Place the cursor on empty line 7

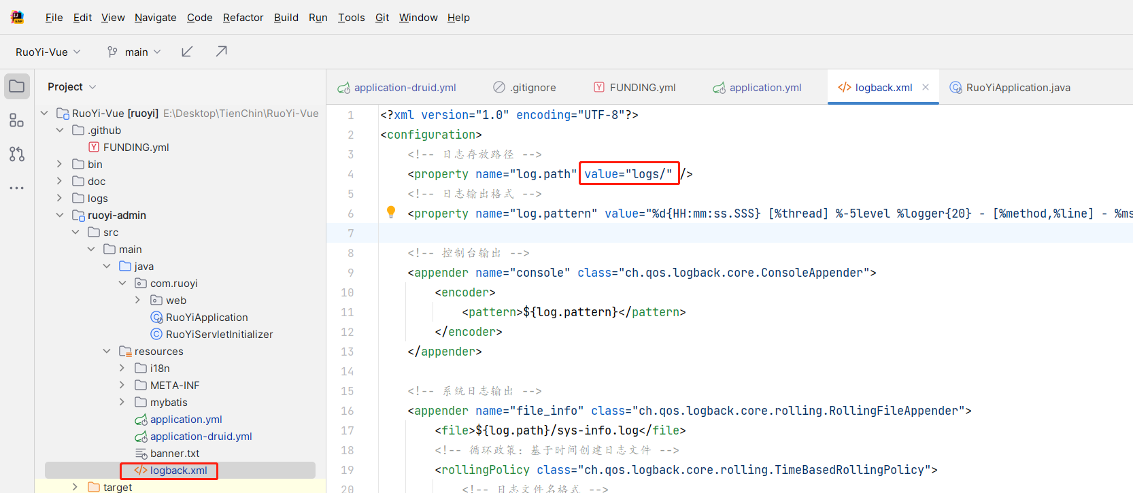(x=612, y=233)
